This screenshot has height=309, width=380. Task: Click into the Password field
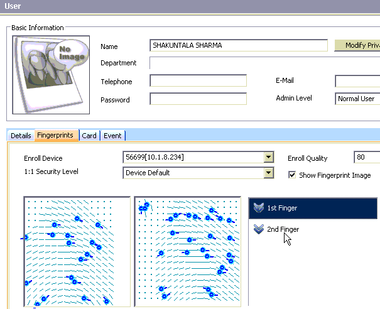198,99
